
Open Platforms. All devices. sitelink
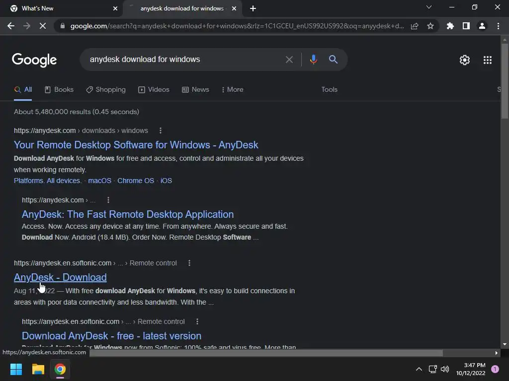pyautogui.click(x=47, y=181)
